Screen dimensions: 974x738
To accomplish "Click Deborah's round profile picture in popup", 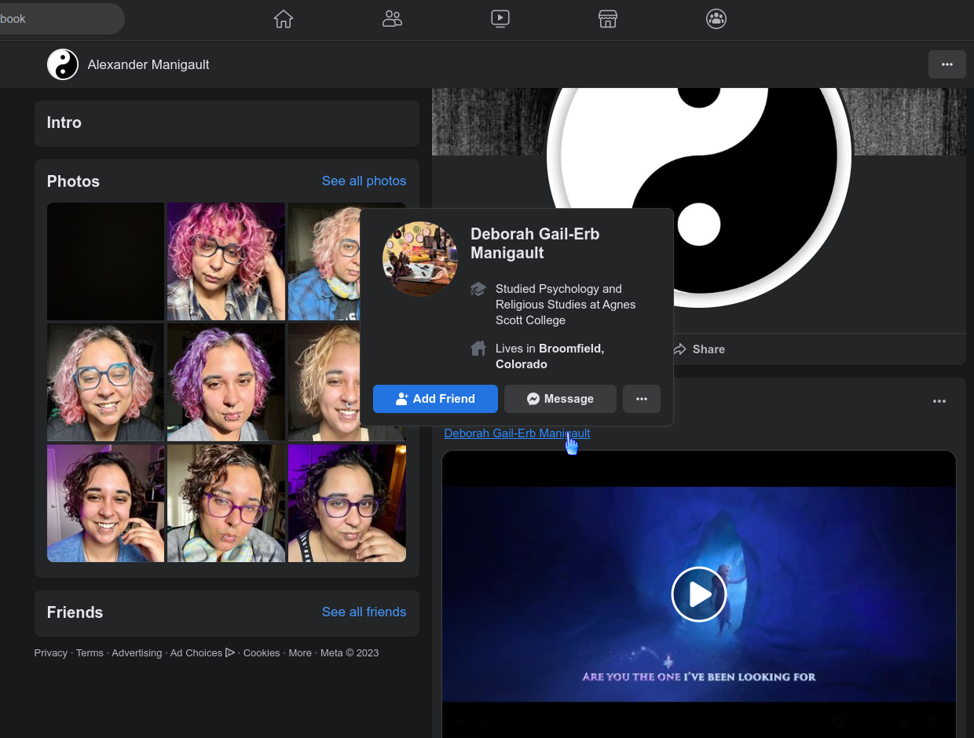I will (420, 259).
